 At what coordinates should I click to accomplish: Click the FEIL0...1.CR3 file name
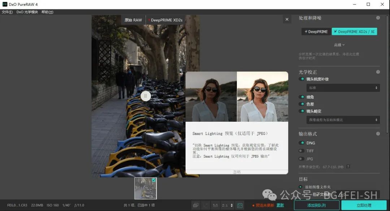pos(17,205)
